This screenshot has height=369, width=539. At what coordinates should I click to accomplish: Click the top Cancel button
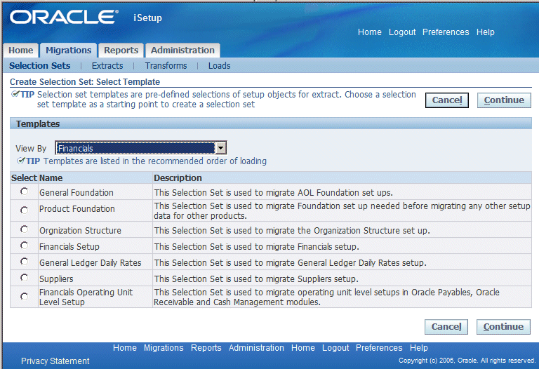(x=447, y=100)
